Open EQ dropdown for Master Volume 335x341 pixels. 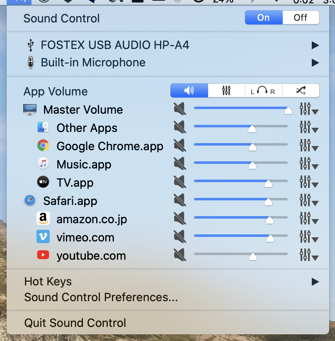309,109
